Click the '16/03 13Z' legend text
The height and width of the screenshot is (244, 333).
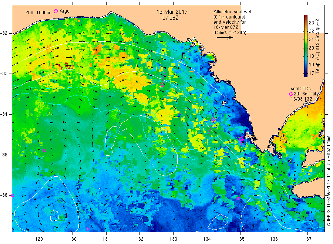pyautogui.click(x=302, y=99)
